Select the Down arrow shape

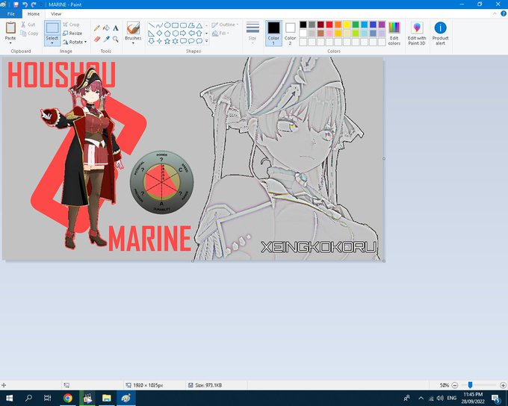(x=152, y=41)
